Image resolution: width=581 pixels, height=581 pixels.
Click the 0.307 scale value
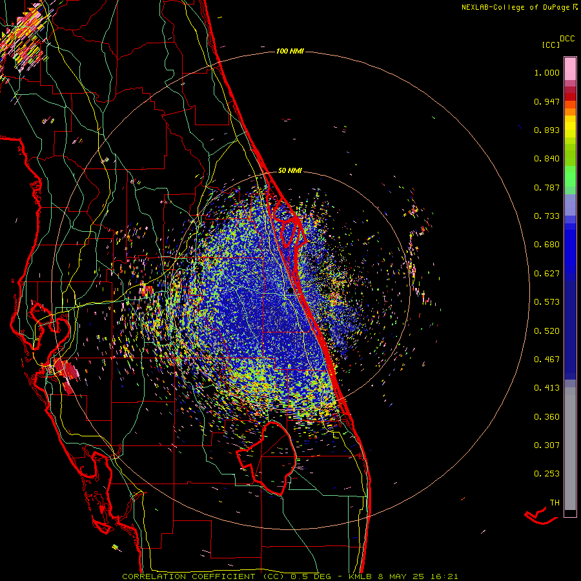[x=547, y=445]
